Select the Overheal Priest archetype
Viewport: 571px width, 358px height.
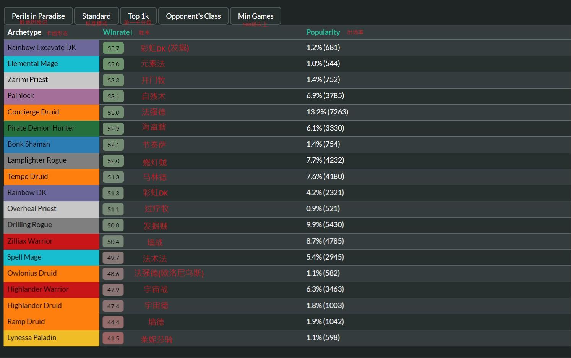point(52,209)
